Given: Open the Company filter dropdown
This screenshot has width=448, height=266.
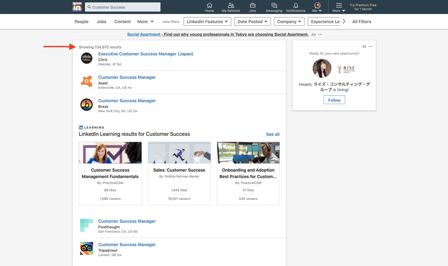Looking at the screenshot, I should pyautogui.click(x=289, y=21).
